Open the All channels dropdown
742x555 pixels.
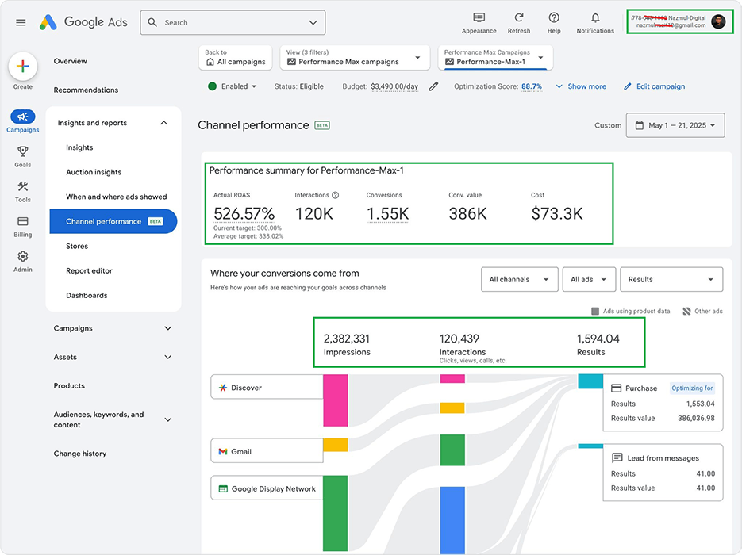click(x=519, y=279)
